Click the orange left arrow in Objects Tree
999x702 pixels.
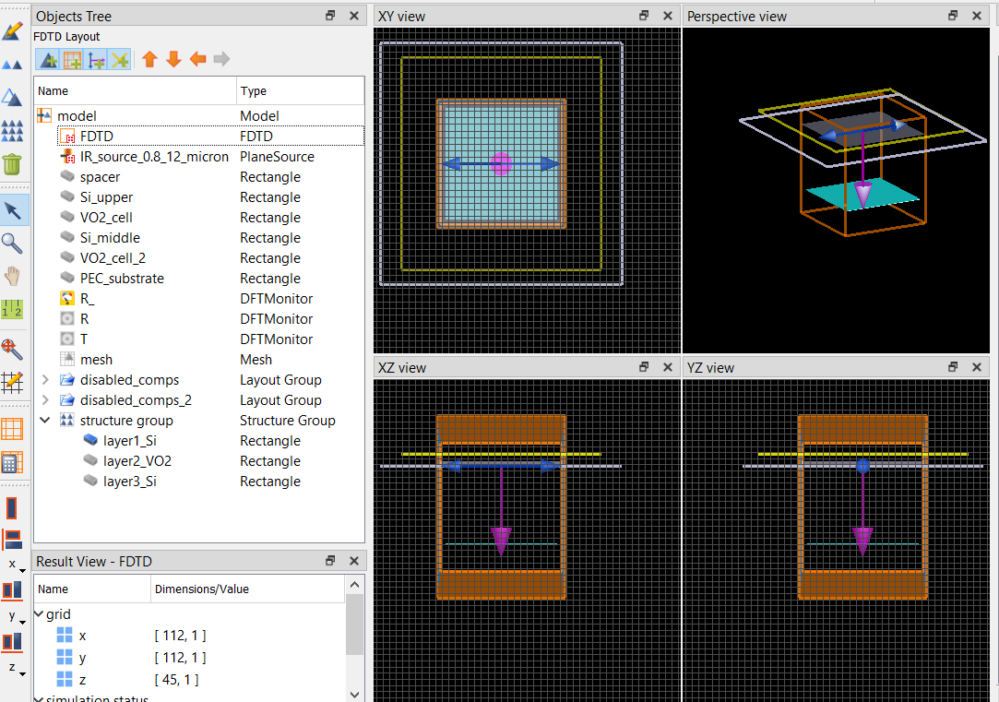[197, 60]
